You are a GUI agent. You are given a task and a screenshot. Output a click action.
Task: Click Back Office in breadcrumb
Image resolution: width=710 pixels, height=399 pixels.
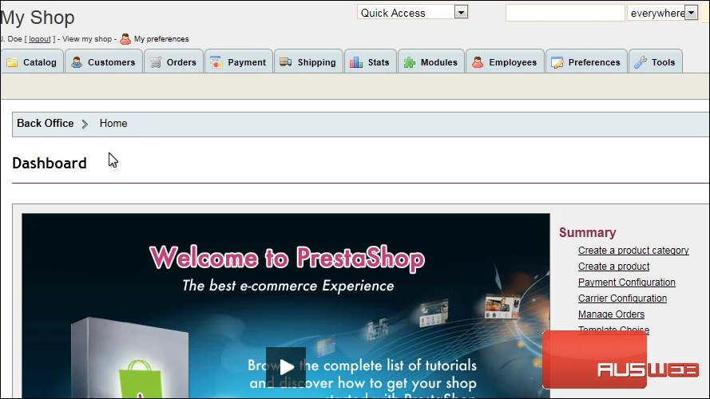[x=46, y=123]
